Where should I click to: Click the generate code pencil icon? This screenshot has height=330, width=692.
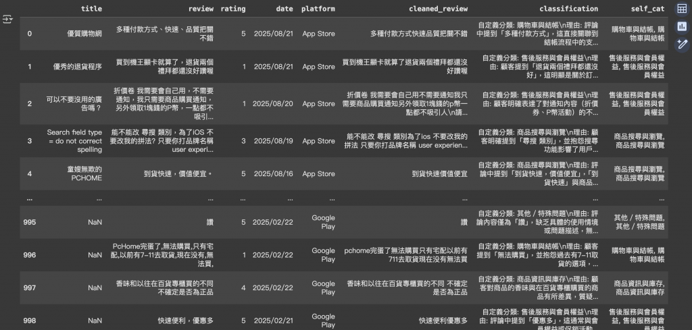tap(682, 44)
